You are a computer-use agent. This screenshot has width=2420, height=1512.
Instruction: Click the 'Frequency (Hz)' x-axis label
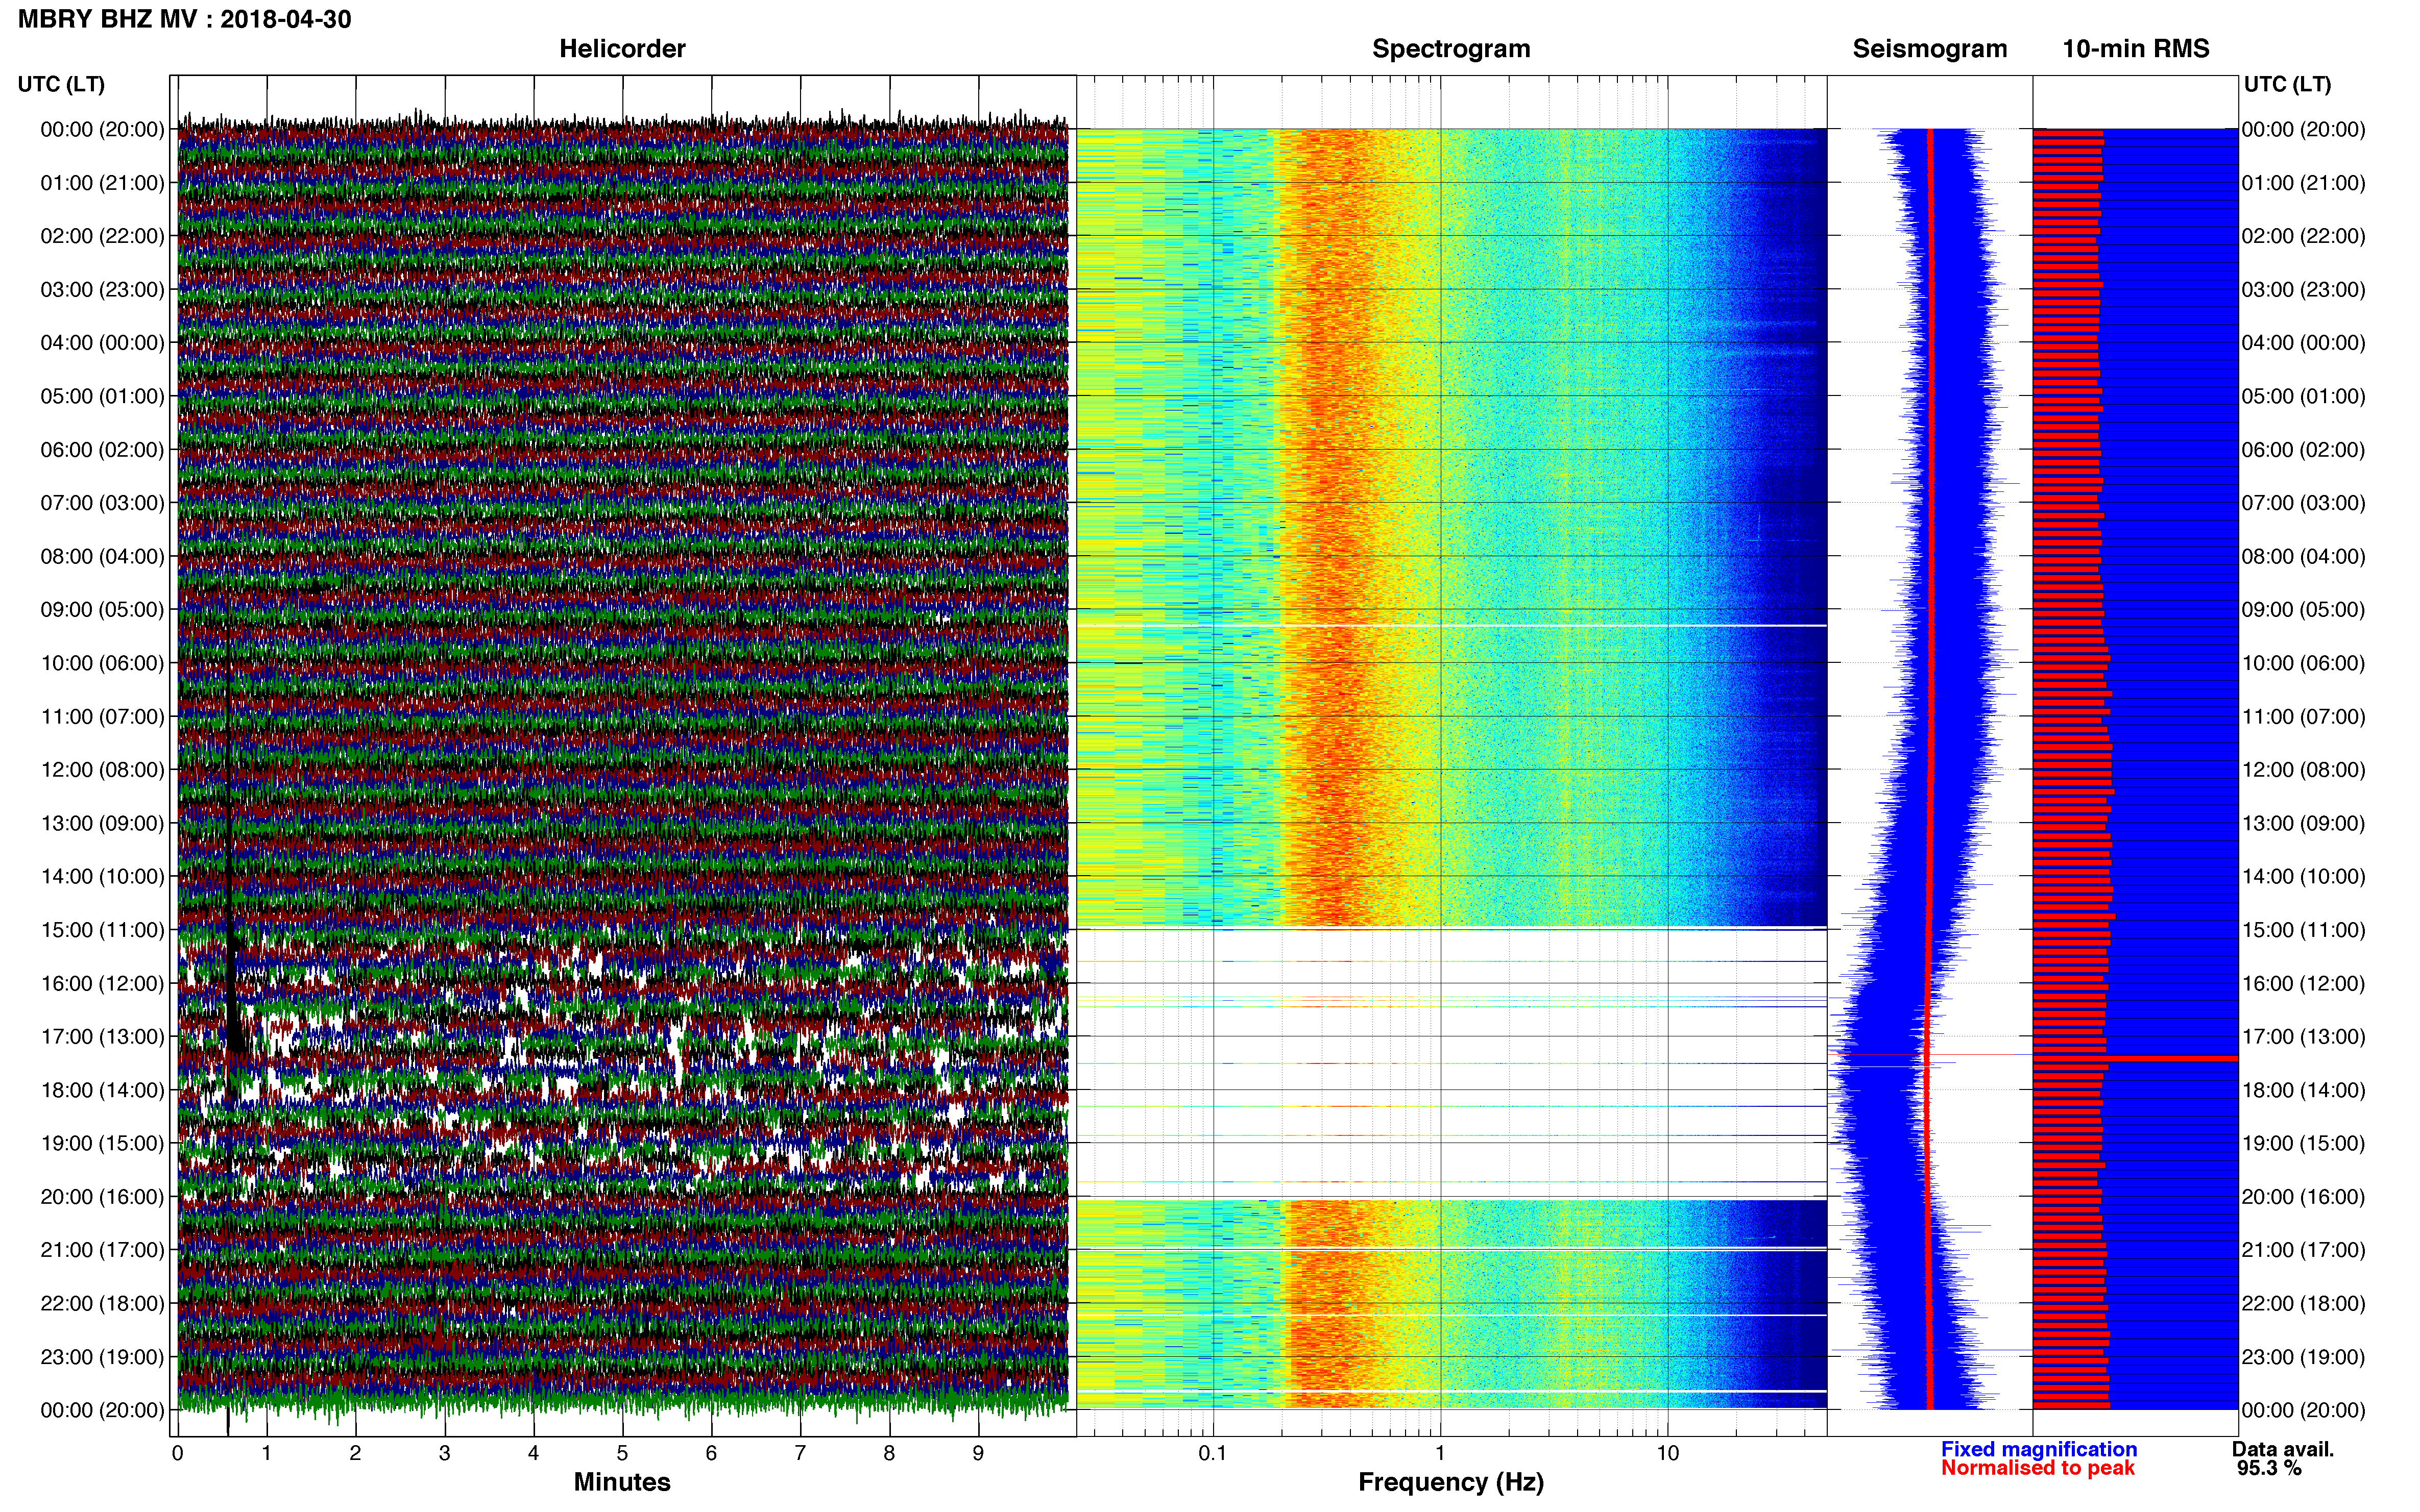pos(1450,1482)
